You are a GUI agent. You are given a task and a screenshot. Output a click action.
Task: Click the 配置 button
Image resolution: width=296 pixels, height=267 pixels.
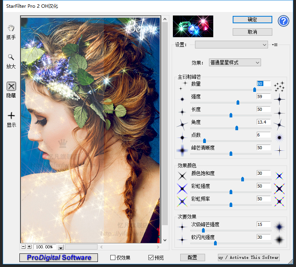point(192,257)
